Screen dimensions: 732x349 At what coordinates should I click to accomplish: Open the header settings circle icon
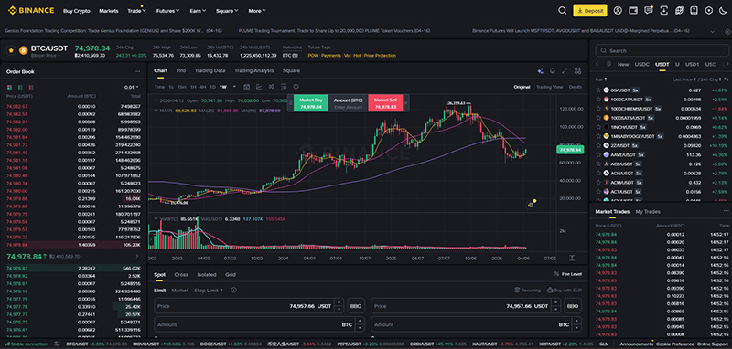(x=709, y=10)
